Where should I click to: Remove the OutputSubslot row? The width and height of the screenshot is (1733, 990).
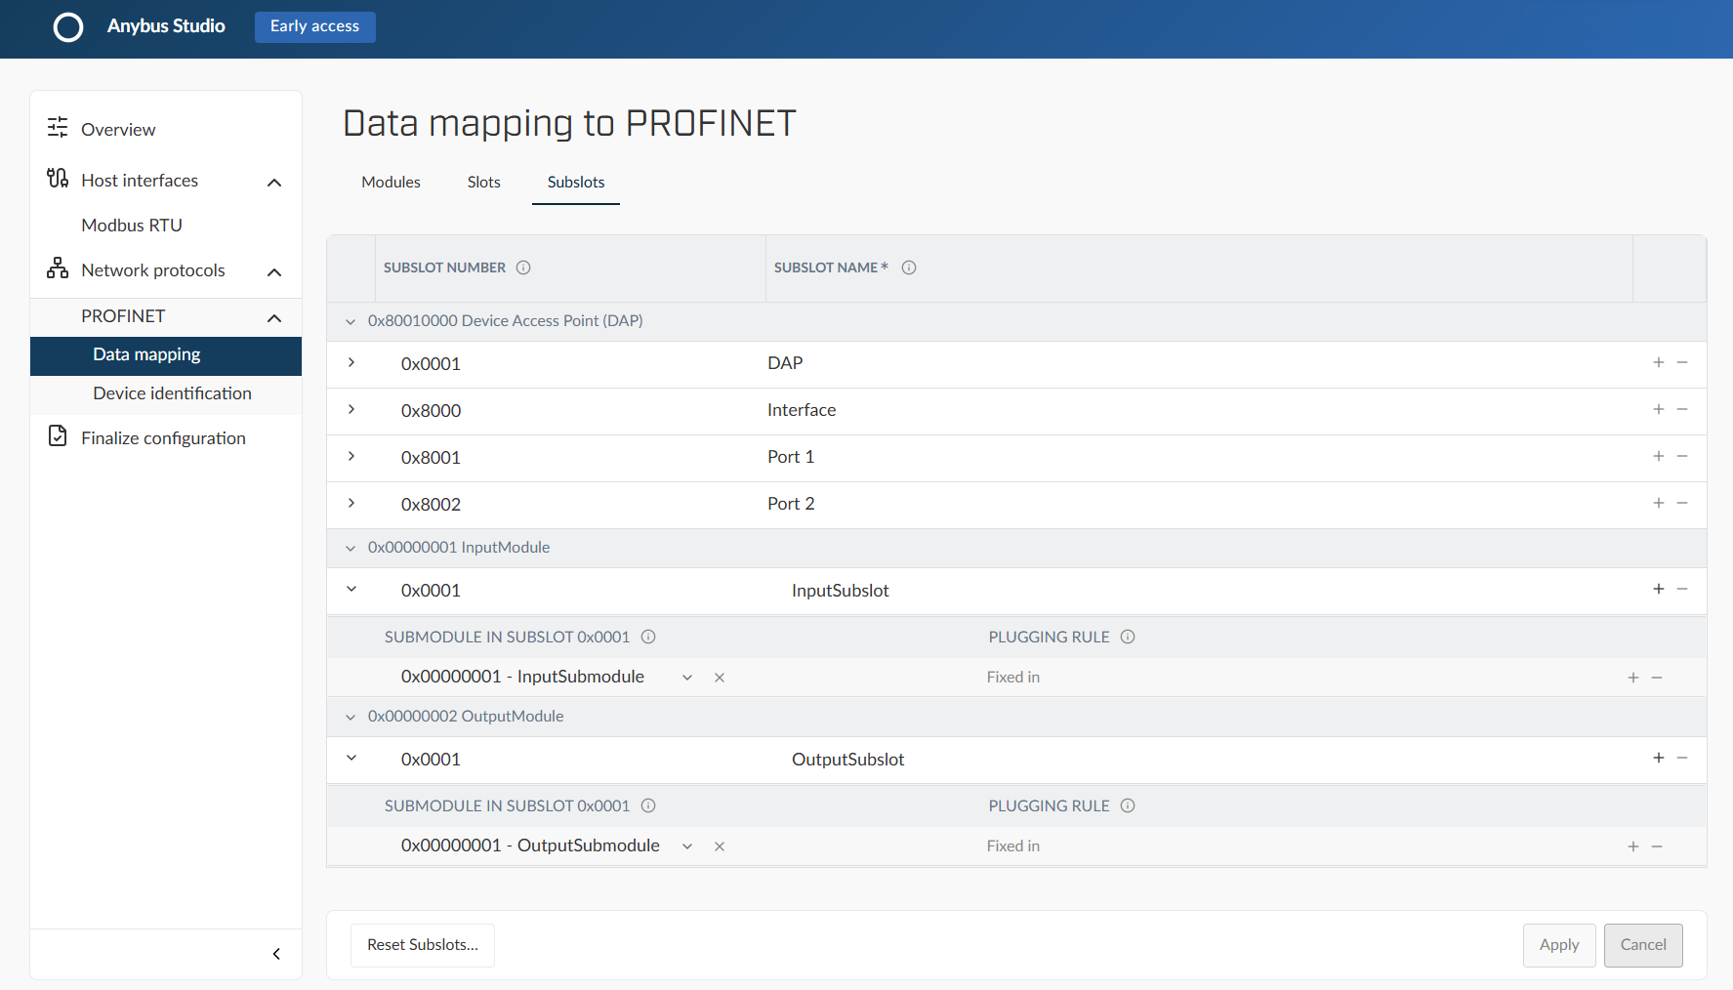pos(1682,758)
